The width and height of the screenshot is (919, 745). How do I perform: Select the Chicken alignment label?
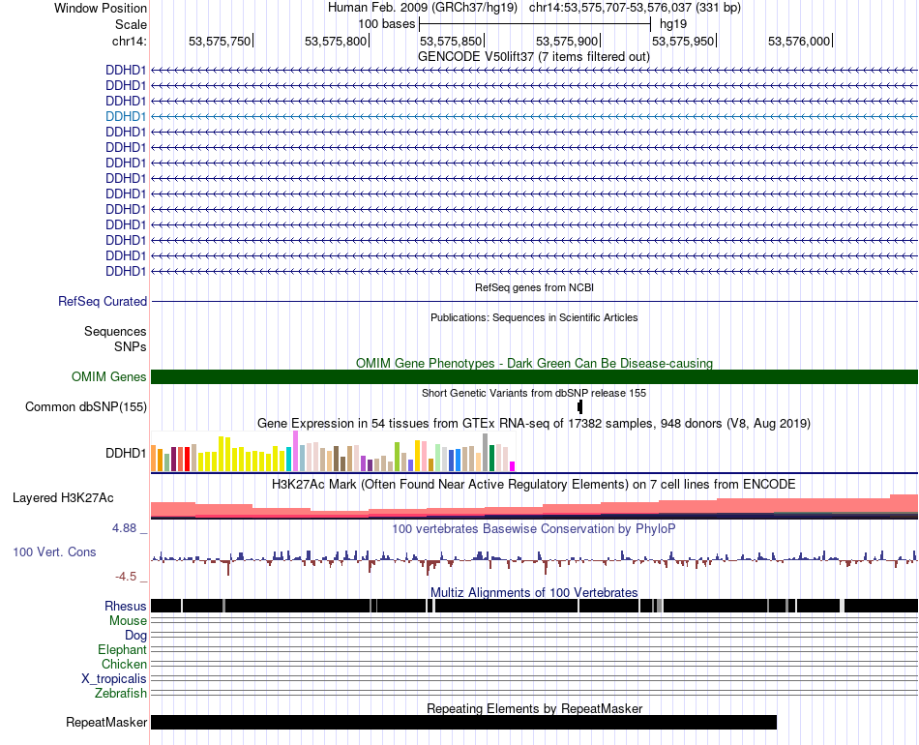(x=124, y=664)
